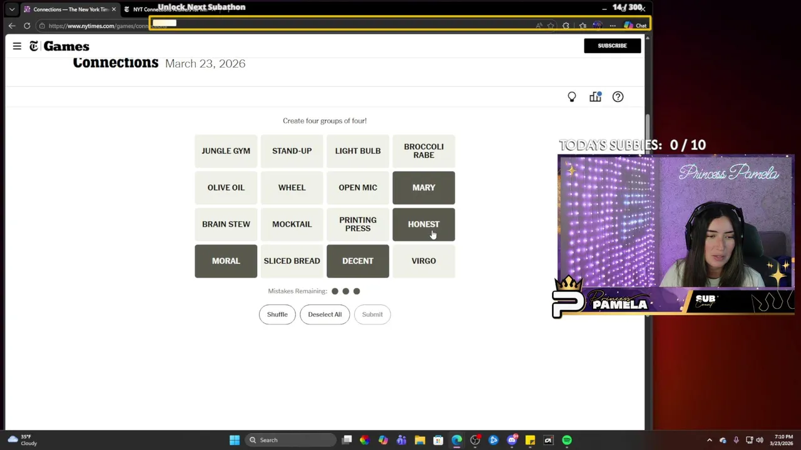
Task: Select the MOCKTAIL tile
Action: click(x=292, y=224)
